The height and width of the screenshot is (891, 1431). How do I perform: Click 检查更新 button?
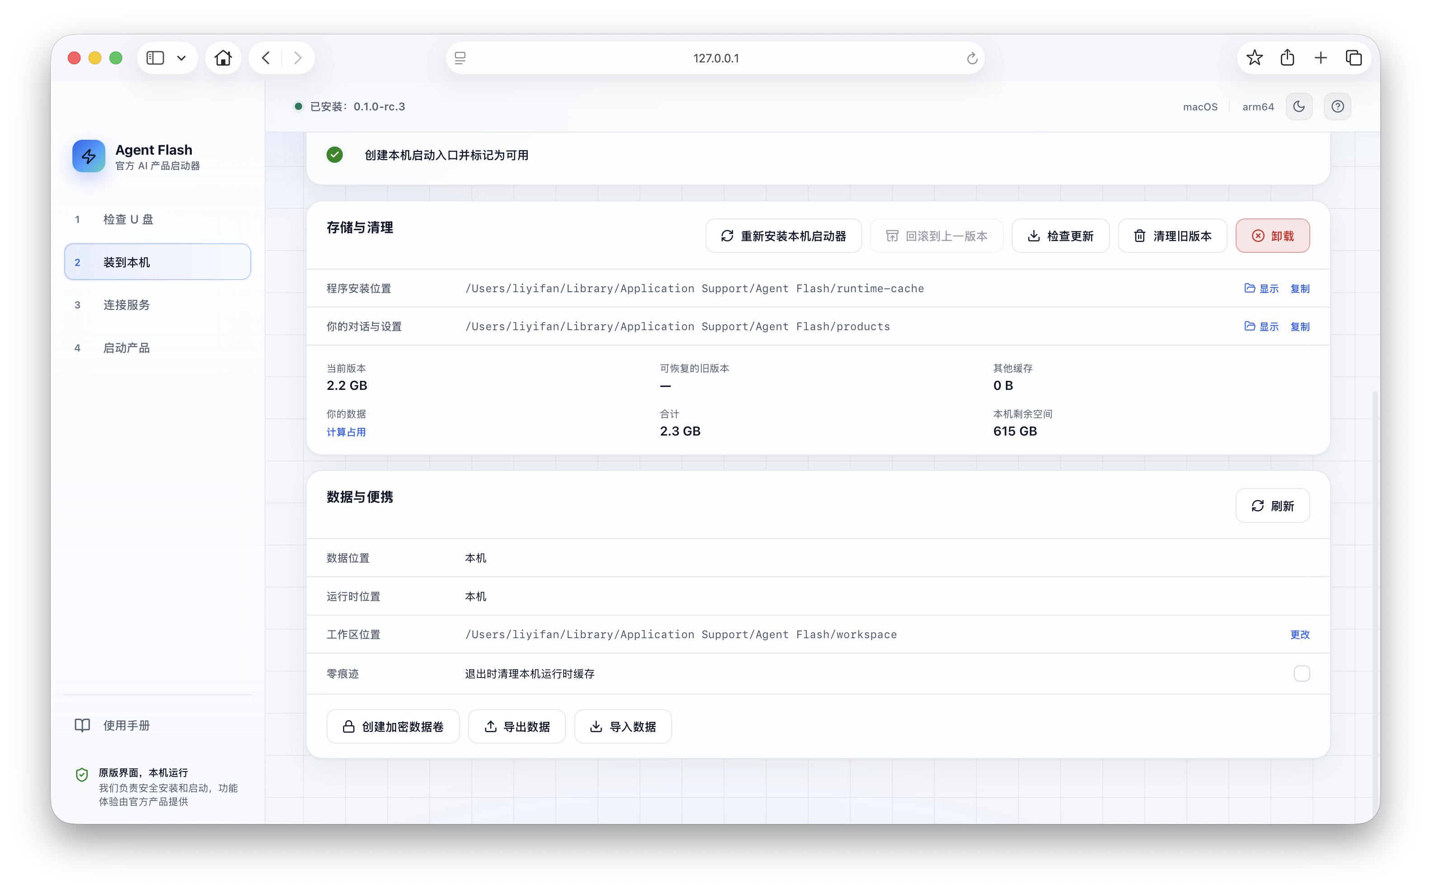pos(1061,236)
